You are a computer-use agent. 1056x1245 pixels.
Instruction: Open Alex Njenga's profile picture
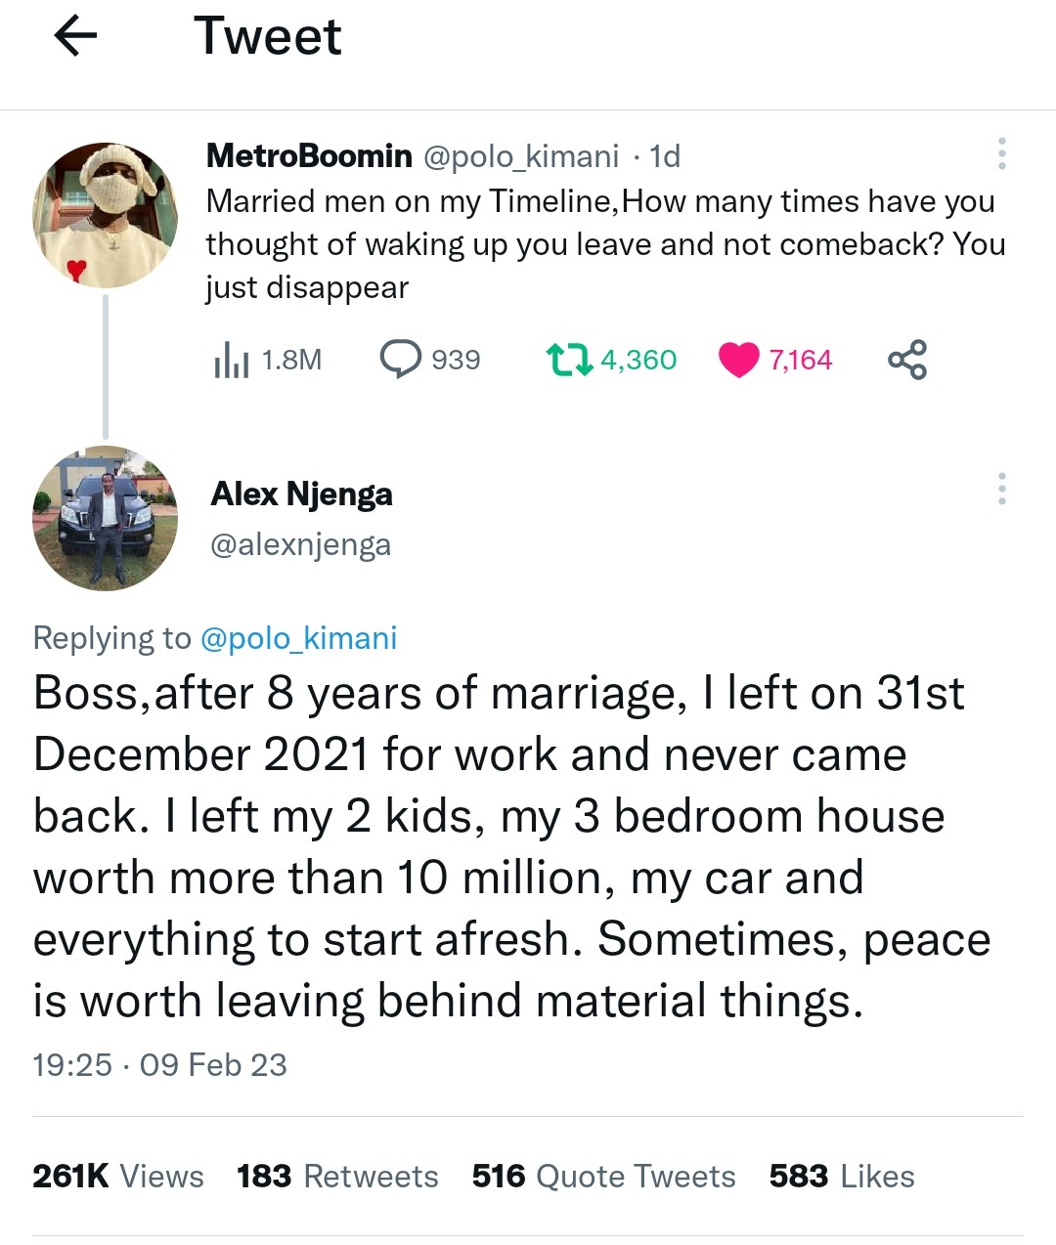106,518
